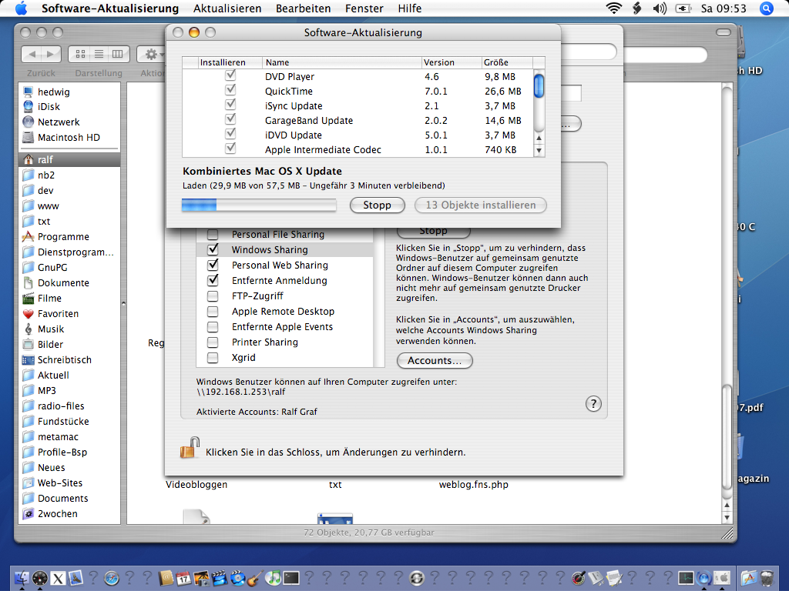Open the Software-Aktualisierung menu
The width and height of the screenshot is (789, 591).
[x=110, y=8]
